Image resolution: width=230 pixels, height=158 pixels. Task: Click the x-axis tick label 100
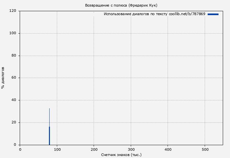(x=57, y=149)
